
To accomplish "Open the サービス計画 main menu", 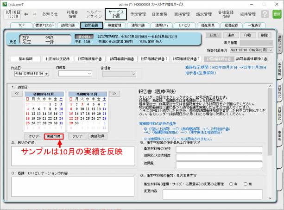I will point(115,14).
